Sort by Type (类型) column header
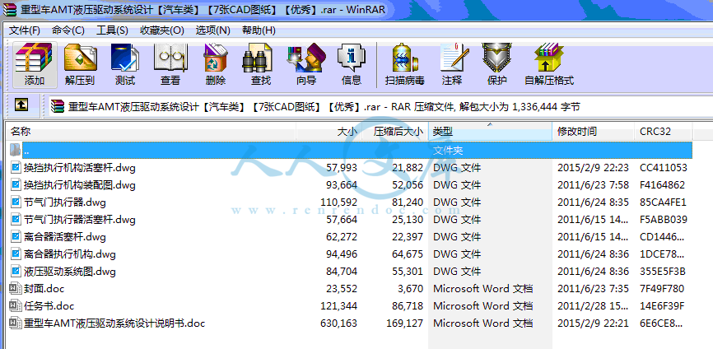713x349 pixels. point(490,132)
